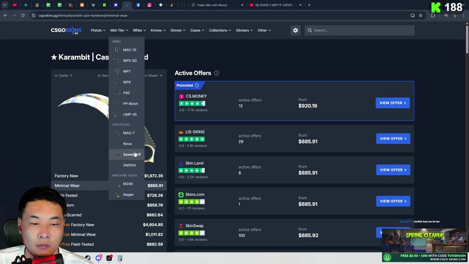469x264 pixels.
Task: Open the media control icon in toolbar
Action: pos(446,15)
